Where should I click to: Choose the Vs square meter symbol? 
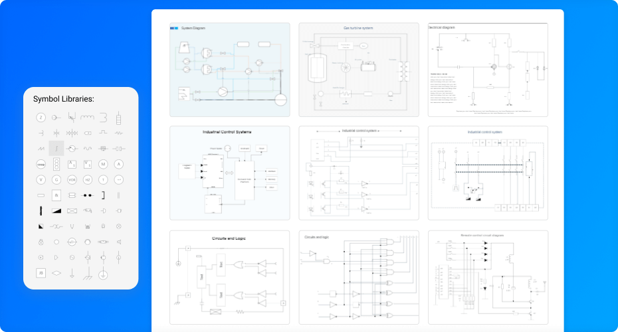(x=88, y=164)
